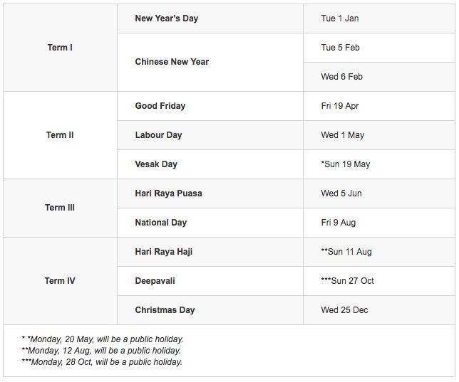Select the Chinese New Year label
This screenshot has height=382, width=459.
(x=172, y=62)
